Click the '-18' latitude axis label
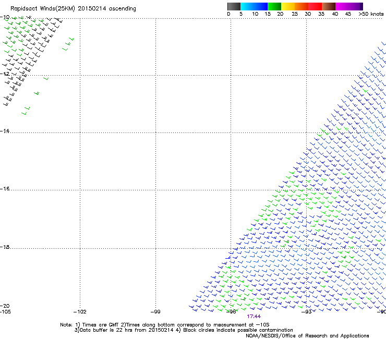This screenshot has height=339, width=386. point(5,247)
